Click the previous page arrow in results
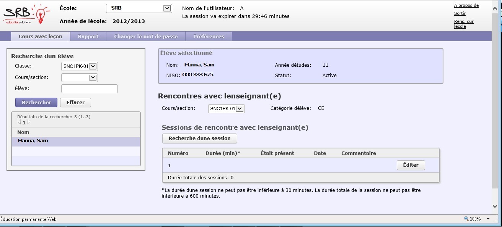 coord(19,122)
